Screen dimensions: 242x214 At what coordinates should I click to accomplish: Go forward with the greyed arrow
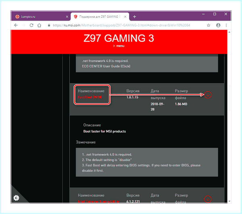24,25
